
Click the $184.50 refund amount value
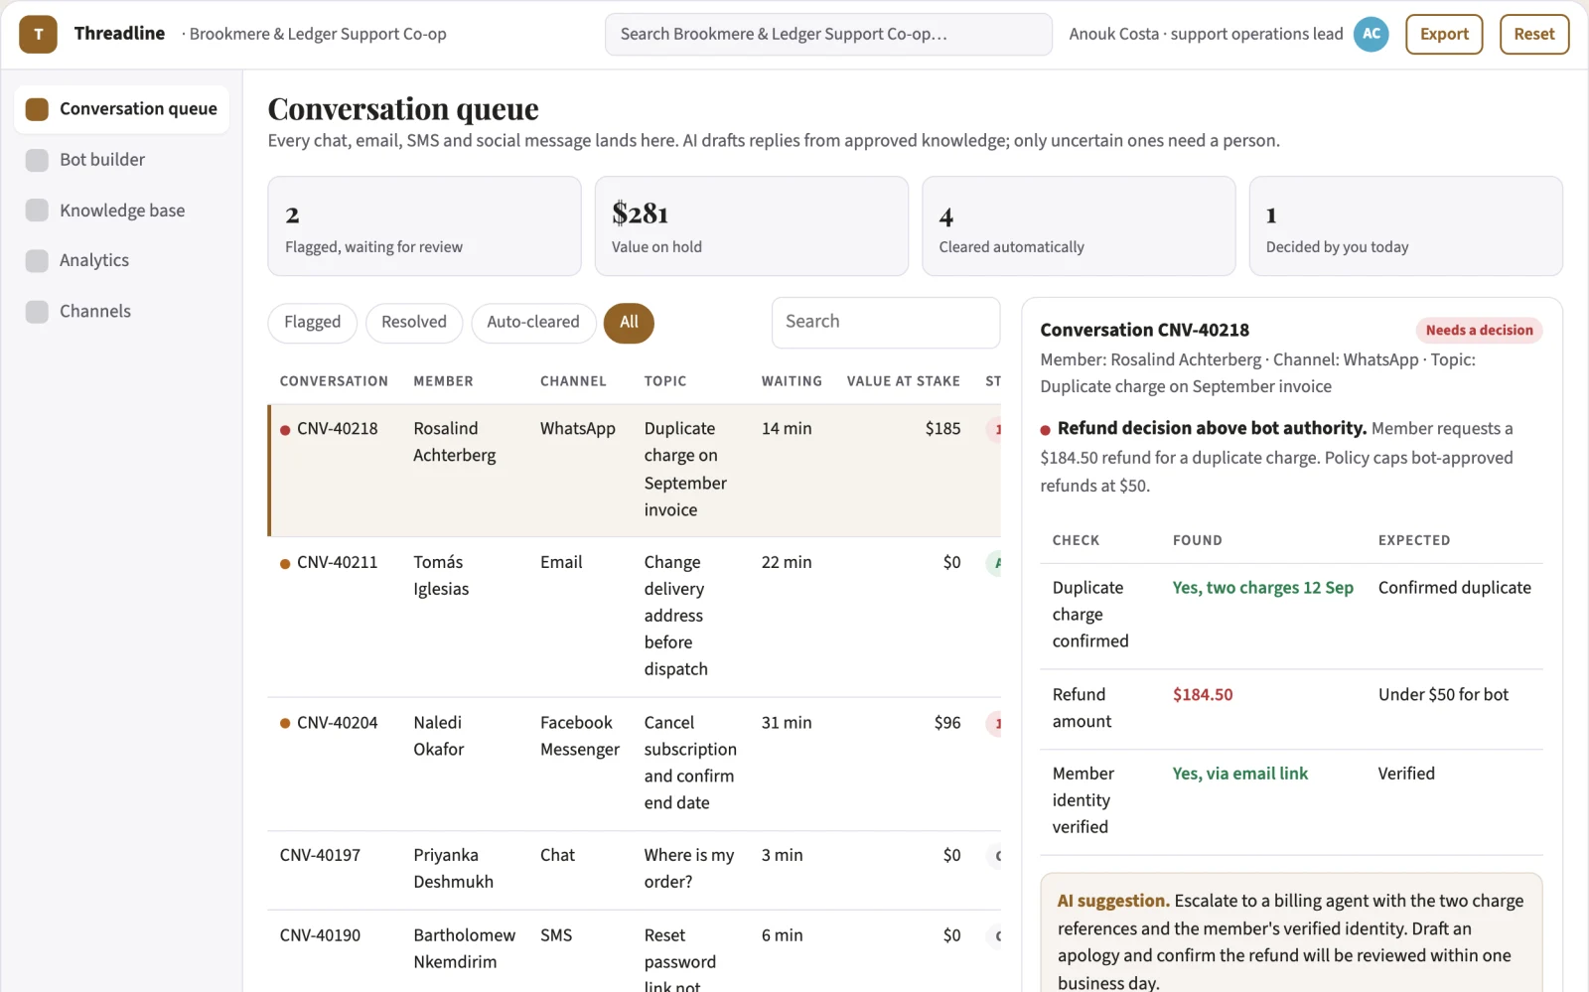coord(1203,695)
